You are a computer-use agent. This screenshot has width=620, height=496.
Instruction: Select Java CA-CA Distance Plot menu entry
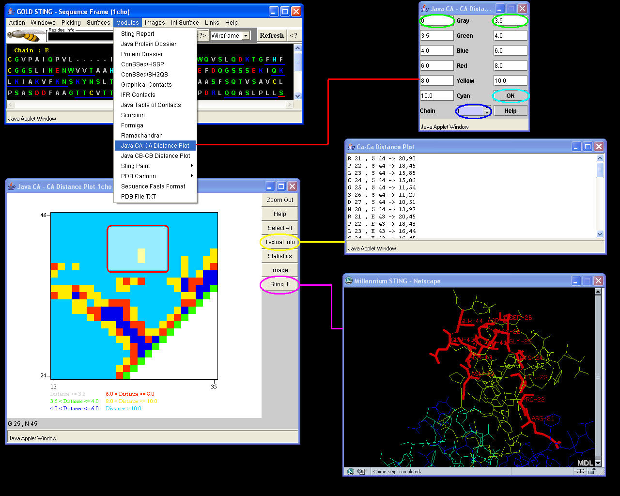tap(155, 145)
